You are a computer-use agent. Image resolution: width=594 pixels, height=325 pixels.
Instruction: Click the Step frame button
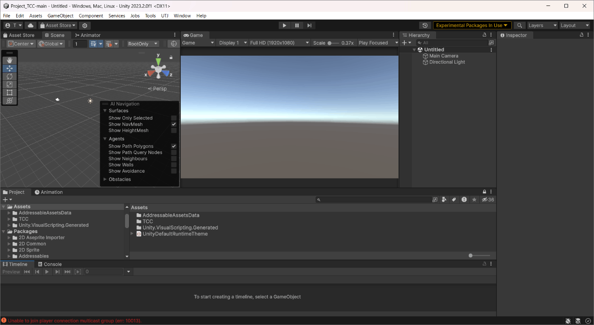click(309, 25)
